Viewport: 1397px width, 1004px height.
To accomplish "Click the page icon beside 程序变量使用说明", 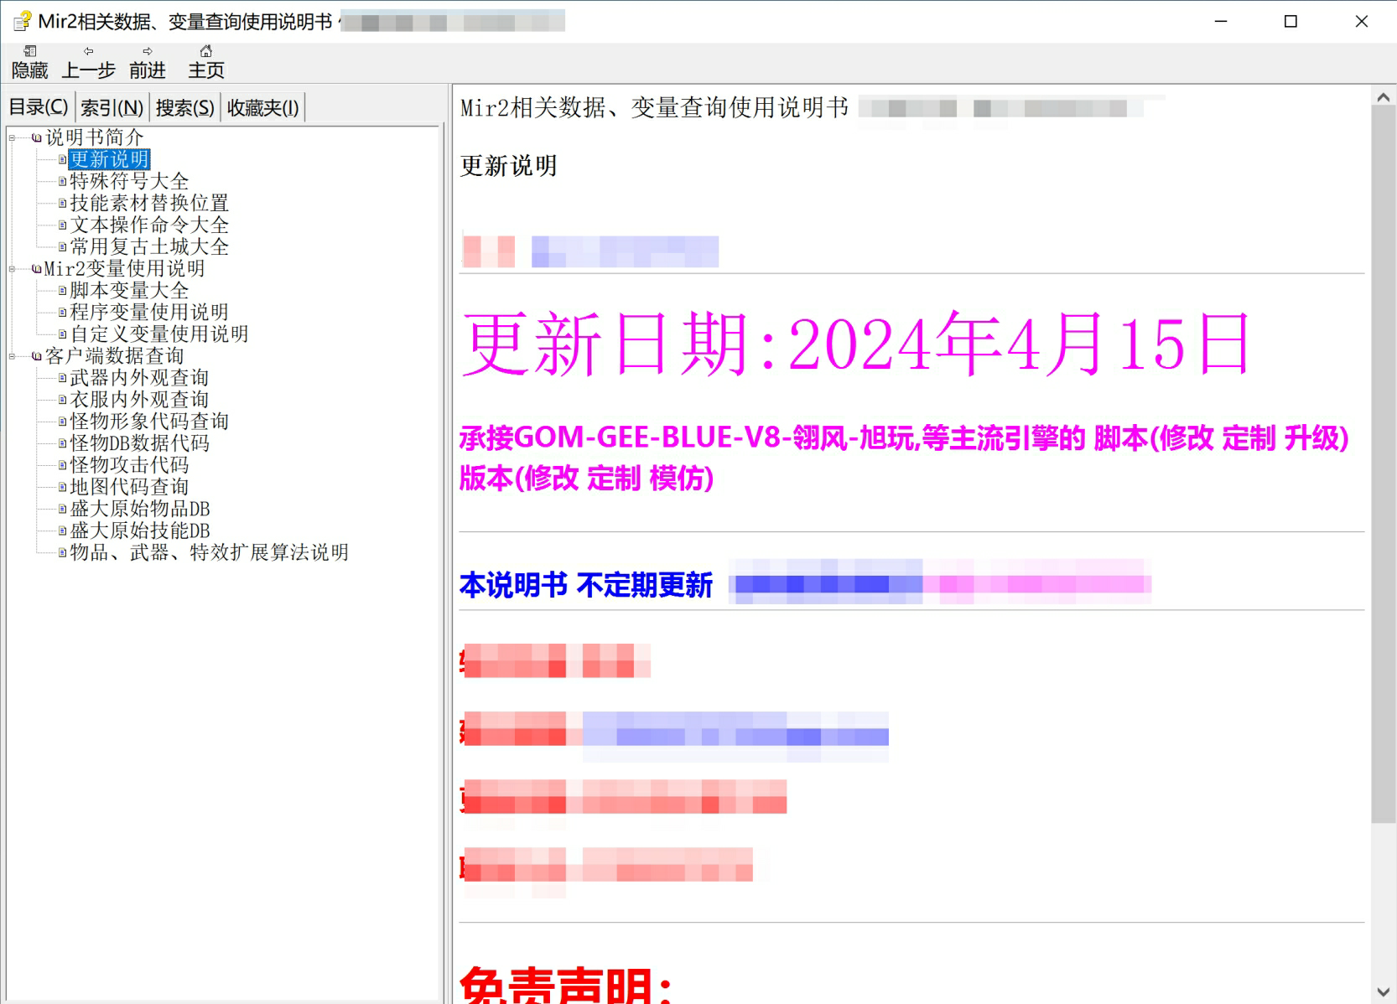I will pos(62,313).
